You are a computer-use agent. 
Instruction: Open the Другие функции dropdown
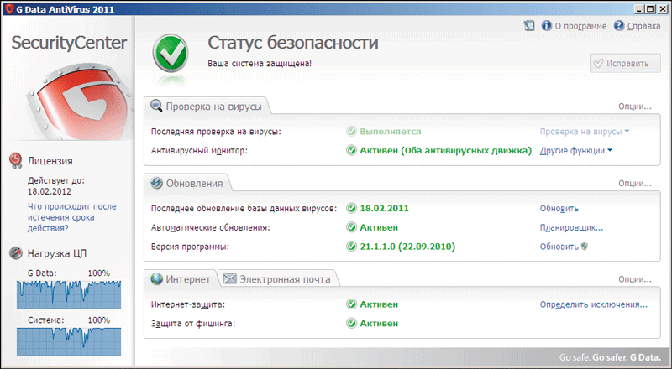coord(576,151)
